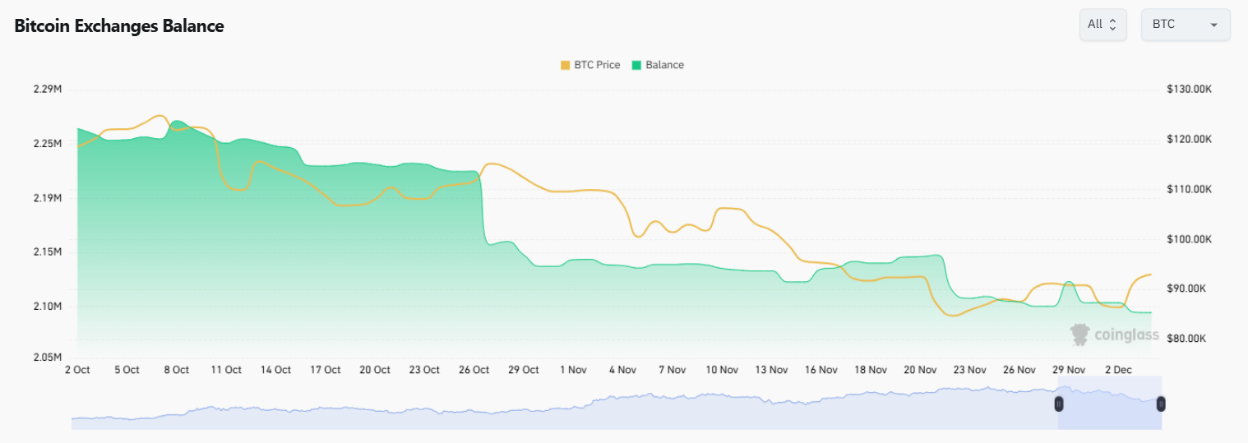
Task: Open the BTC currency selector
Action: coord(1185,25)
